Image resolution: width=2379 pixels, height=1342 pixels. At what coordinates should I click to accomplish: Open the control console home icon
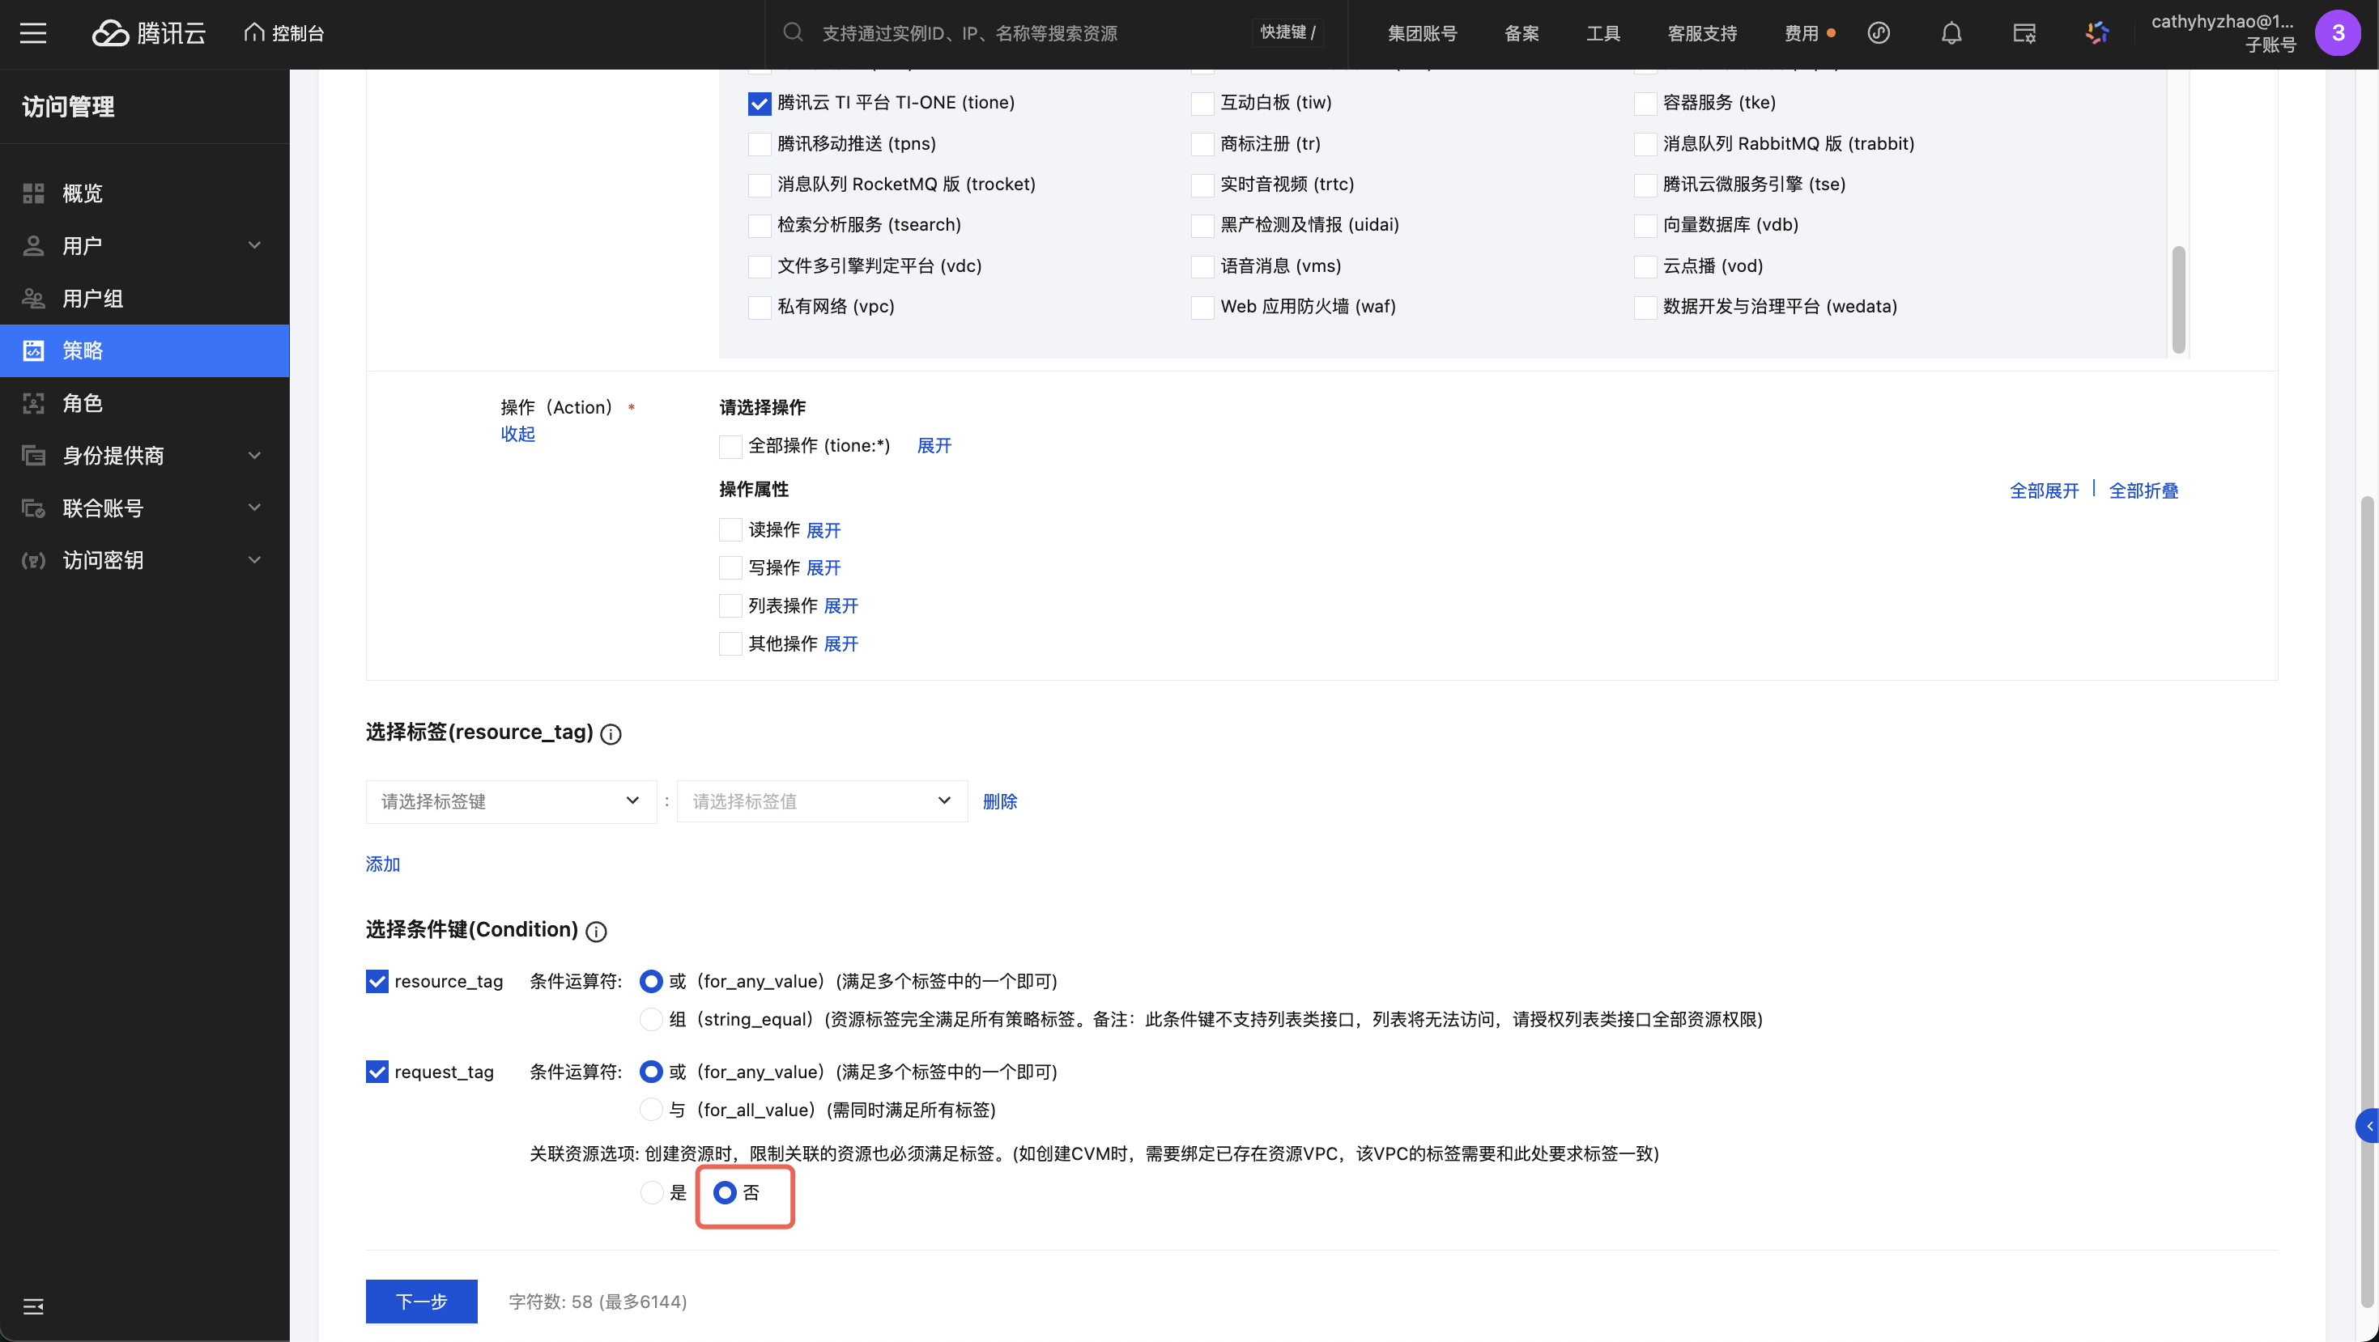(x=254, y=33)
